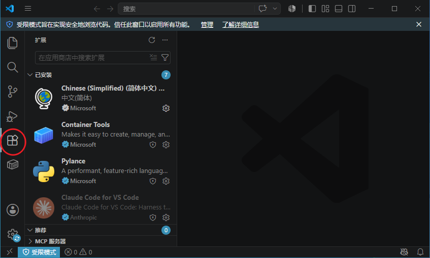Image resolution: width=430 pixels, height=258 pixels.
Task: Open the Search view in activity bar
Action: pyautogui.click(x=12, y=67)
